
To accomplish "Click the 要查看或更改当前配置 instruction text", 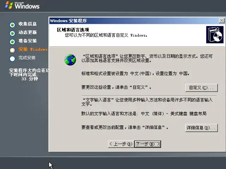I will [x=125, y=127].
